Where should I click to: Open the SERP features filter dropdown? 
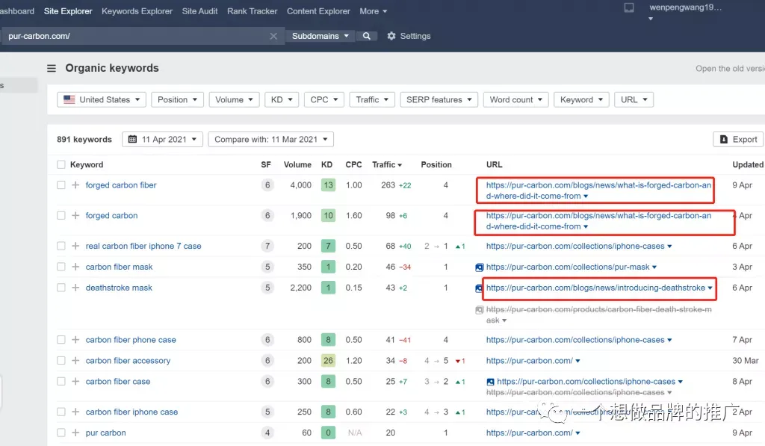click(x=439, y=99)
